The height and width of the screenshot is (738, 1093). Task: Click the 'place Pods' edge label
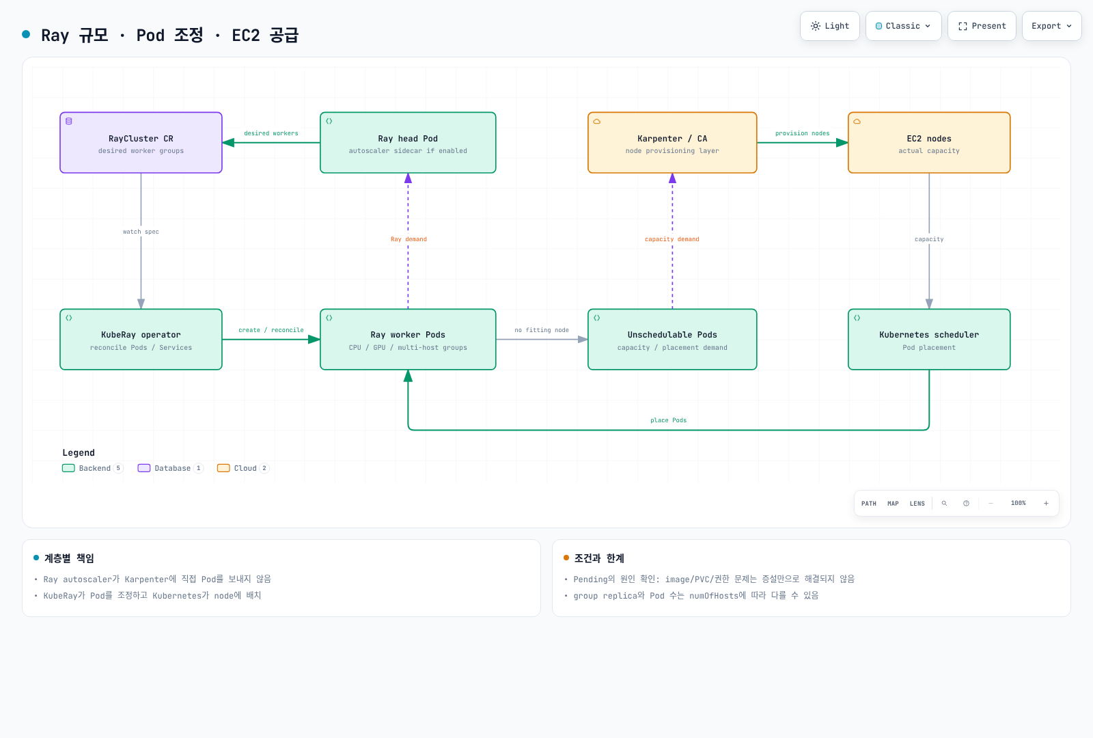[669, 420]
